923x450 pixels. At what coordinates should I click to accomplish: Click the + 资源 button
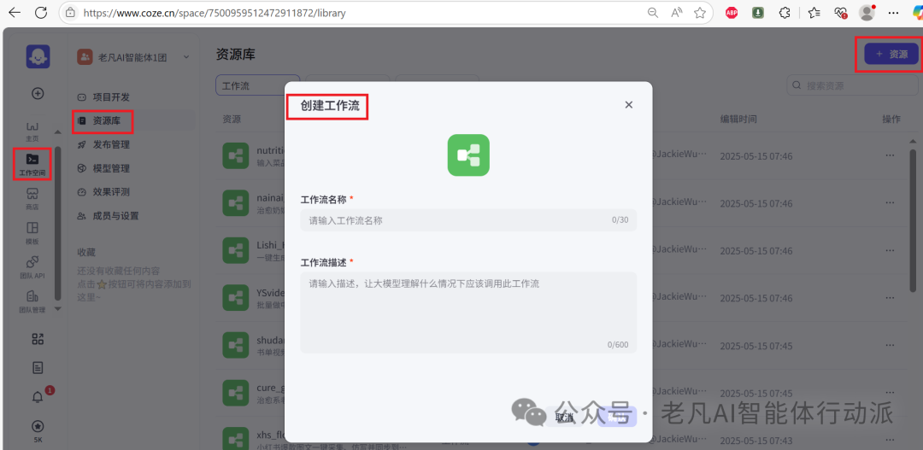[x=891, y=54]
